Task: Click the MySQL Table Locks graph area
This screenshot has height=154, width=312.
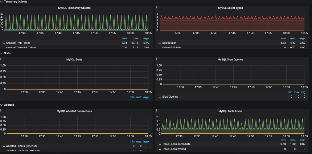Action: pyautogui.click(x=232, y=125)
